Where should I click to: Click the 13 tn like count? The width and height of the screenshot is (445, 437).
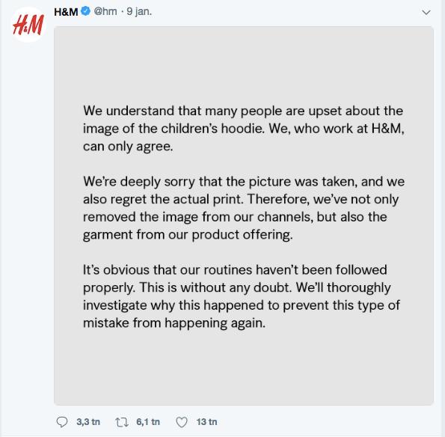tap(207, 422)
